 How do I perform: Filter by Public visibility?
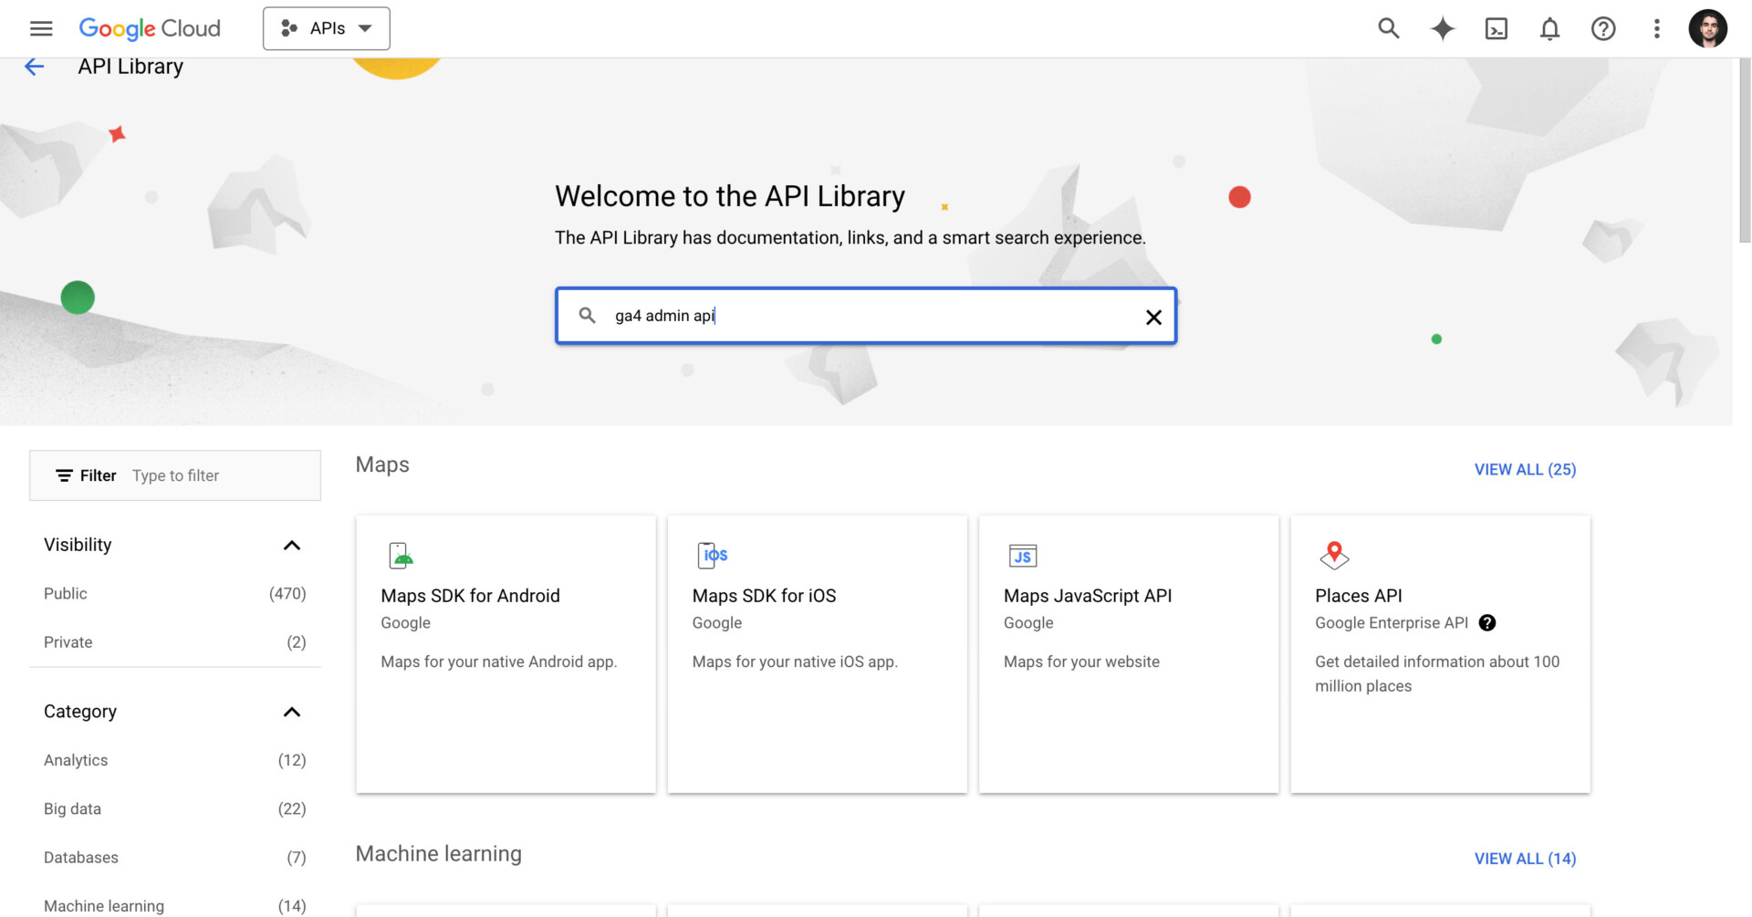66,594
